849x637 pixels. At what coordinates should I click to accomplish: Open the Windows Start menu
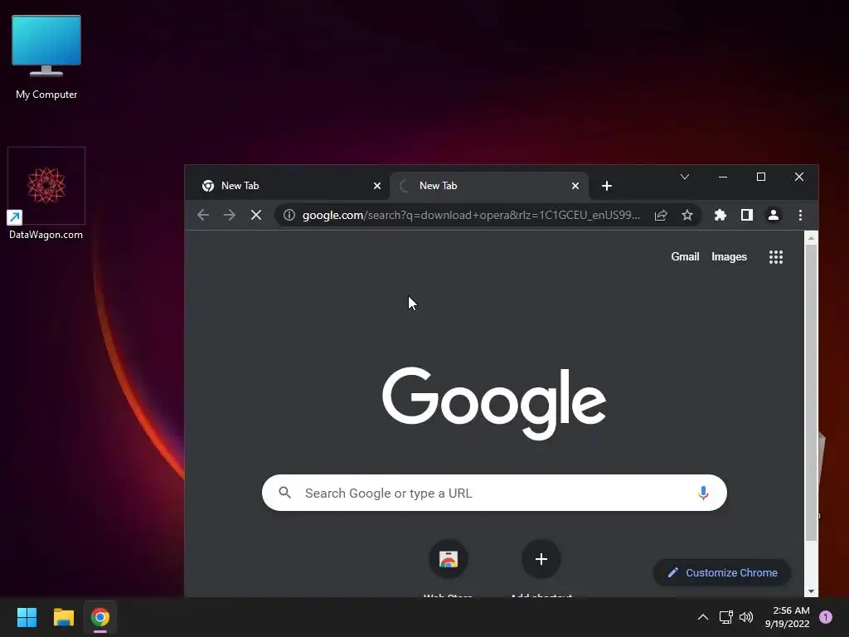(x=27, y=617)
